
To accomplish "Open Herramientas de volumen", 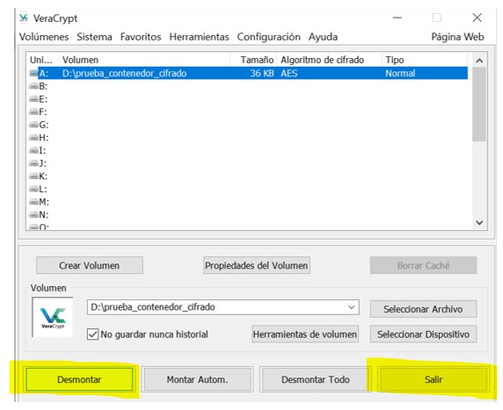I will (x=305, y=334).
